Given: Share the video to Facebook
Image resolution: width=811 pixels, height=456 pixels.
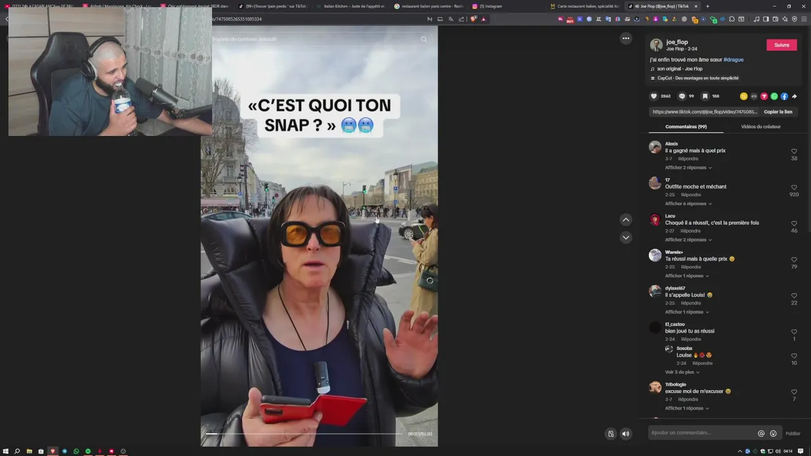Looking at the screenshot, I should [784, 96].
